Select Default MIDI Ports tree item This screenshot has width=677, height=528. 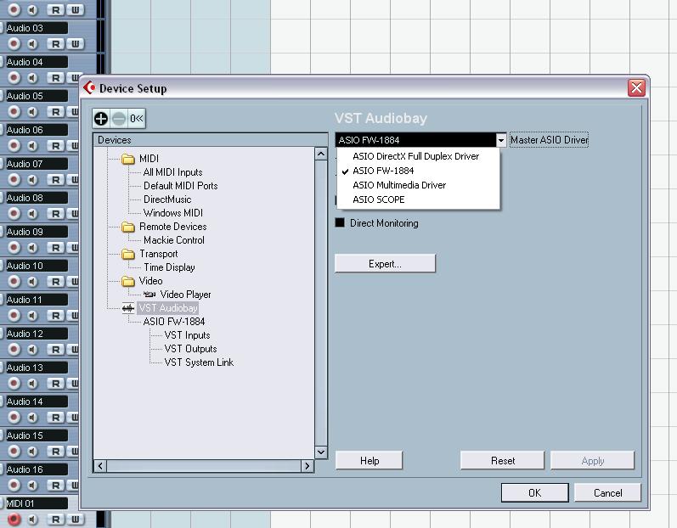click(180, 186)
